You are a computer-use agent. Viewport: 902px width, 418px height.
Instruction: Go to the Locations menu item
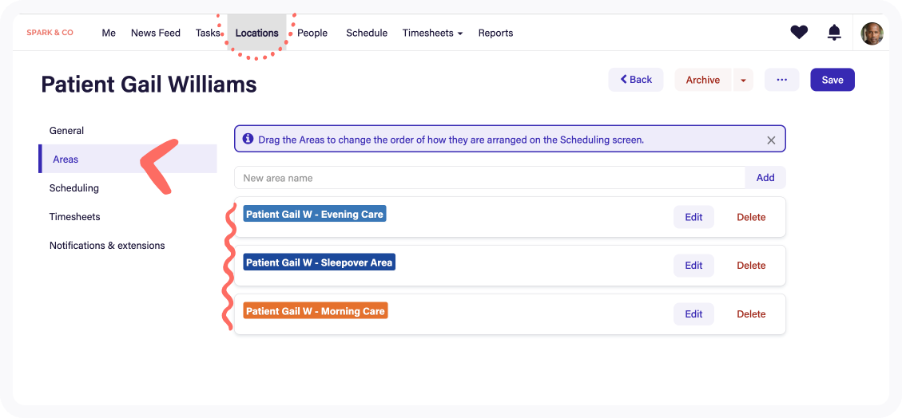tap(256, 33)
